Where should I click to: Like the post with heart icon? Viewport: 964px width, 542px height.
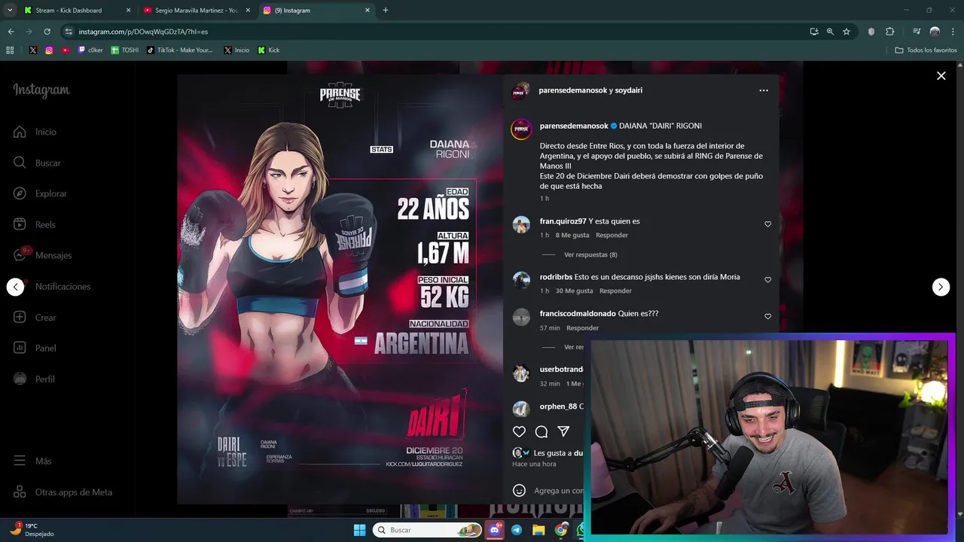click(519, 431)
